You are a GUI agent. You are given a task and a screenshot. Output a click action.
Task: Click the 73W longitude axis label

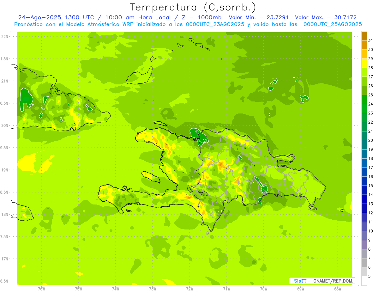(153, 289)
